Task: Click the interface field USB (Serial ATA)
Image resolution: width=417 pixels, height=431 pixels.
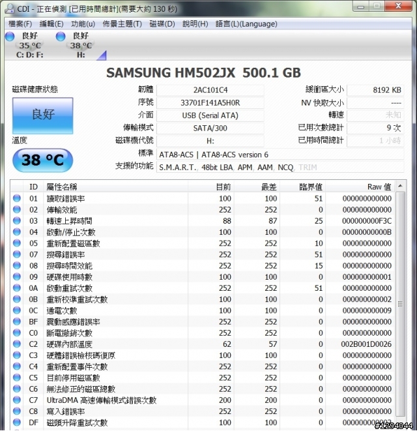Action: click(210, 115)
